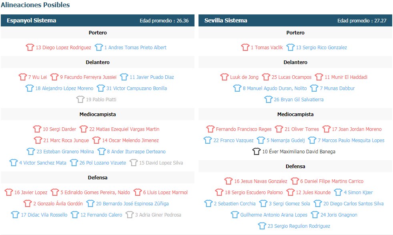This screenshot has width=393, height=235.
Task: Open 21 Oliver Torres player link
Action: pos(302,129)
